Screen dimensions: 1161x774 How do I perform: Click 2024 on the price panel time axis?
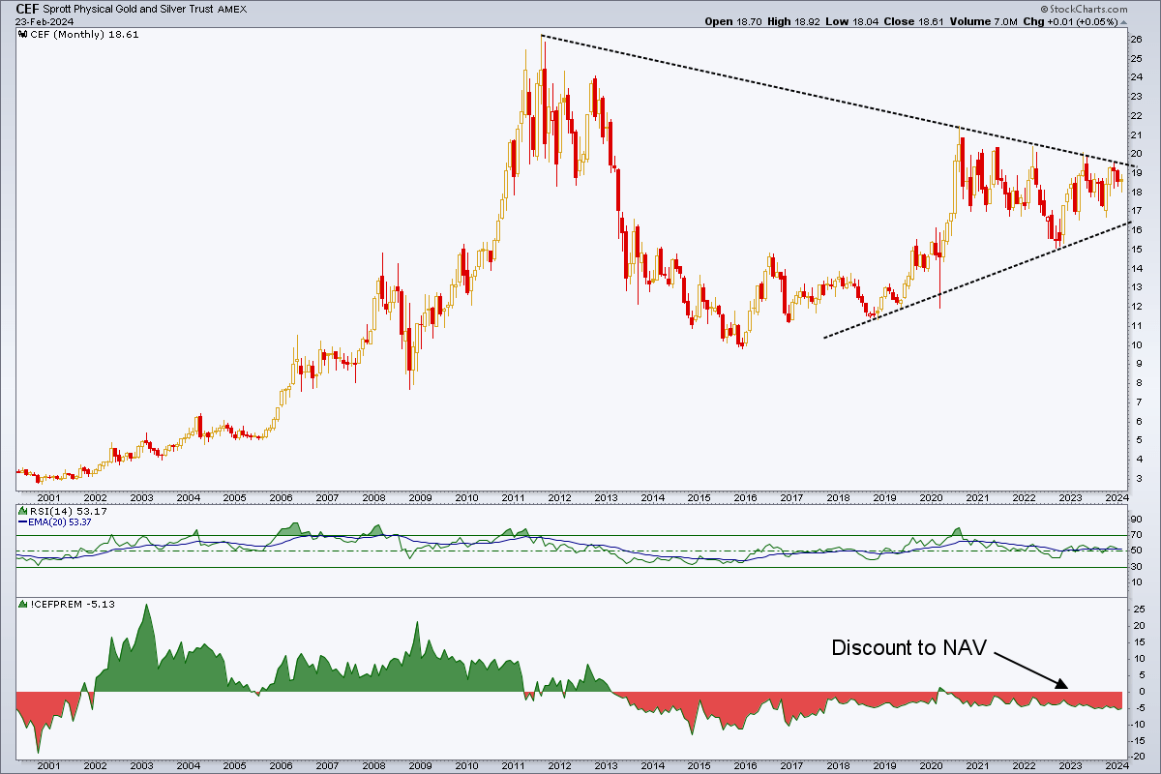tap(1116, 497)
